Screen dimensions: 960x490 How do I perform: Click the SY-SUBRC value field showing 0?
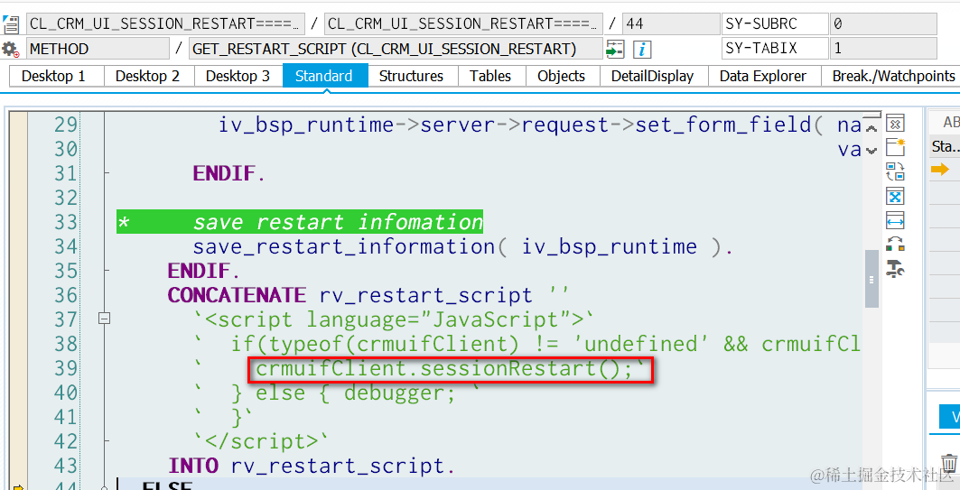click(883, 23)
